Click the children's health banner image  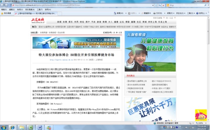[150, 51]
